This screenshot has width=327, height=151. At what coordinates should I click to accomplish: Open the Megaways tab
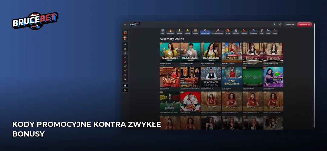pyautogui.click(x=244, y=32)
